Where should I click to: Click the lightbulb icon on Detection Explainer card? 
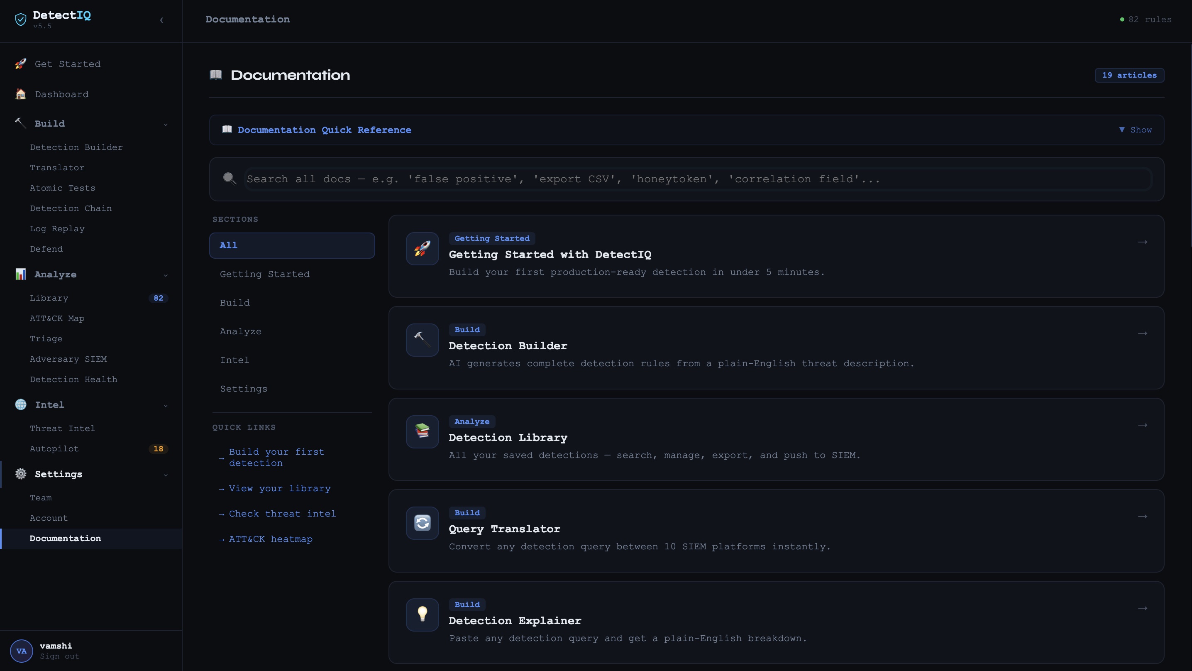click(x=422, y=615)
